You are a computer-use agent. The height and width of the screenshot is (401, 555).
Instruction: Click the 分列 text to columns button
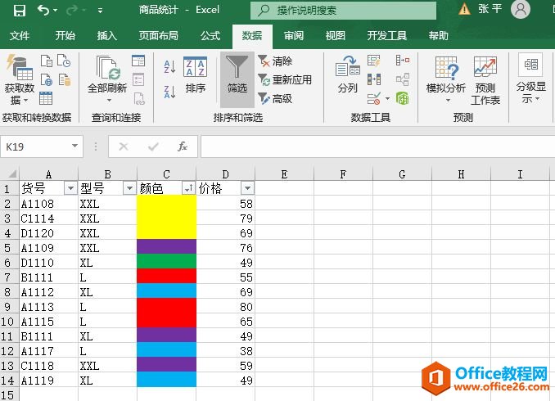(x=348, y=74)
